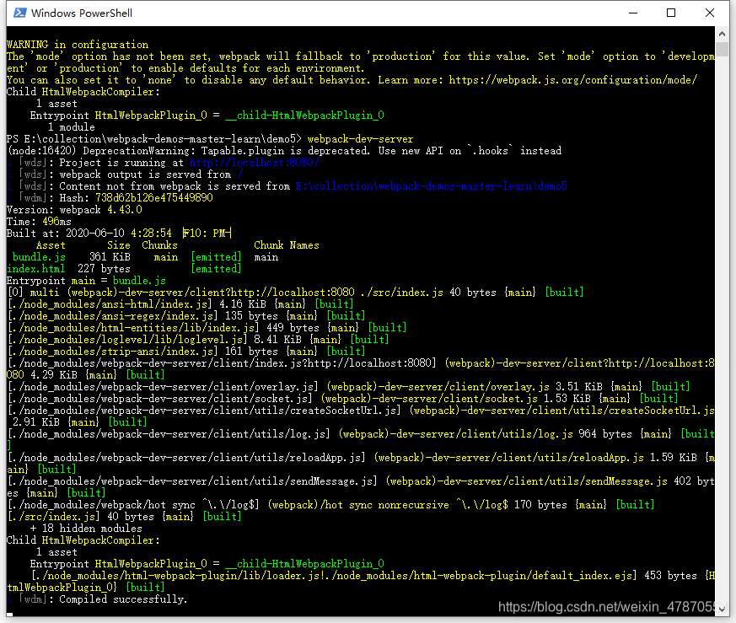Click the highlighted PM timestamp text
The height and width of the screenshot is (623, 736).
click(206, 233)
